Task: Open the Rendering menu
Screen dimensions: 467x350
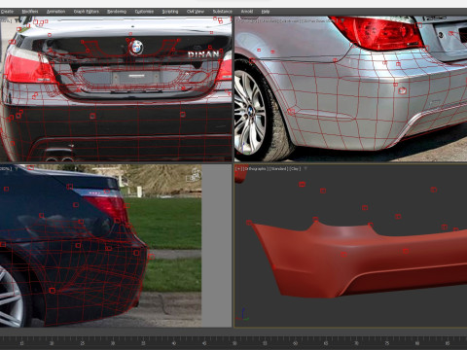Action: 117,12
